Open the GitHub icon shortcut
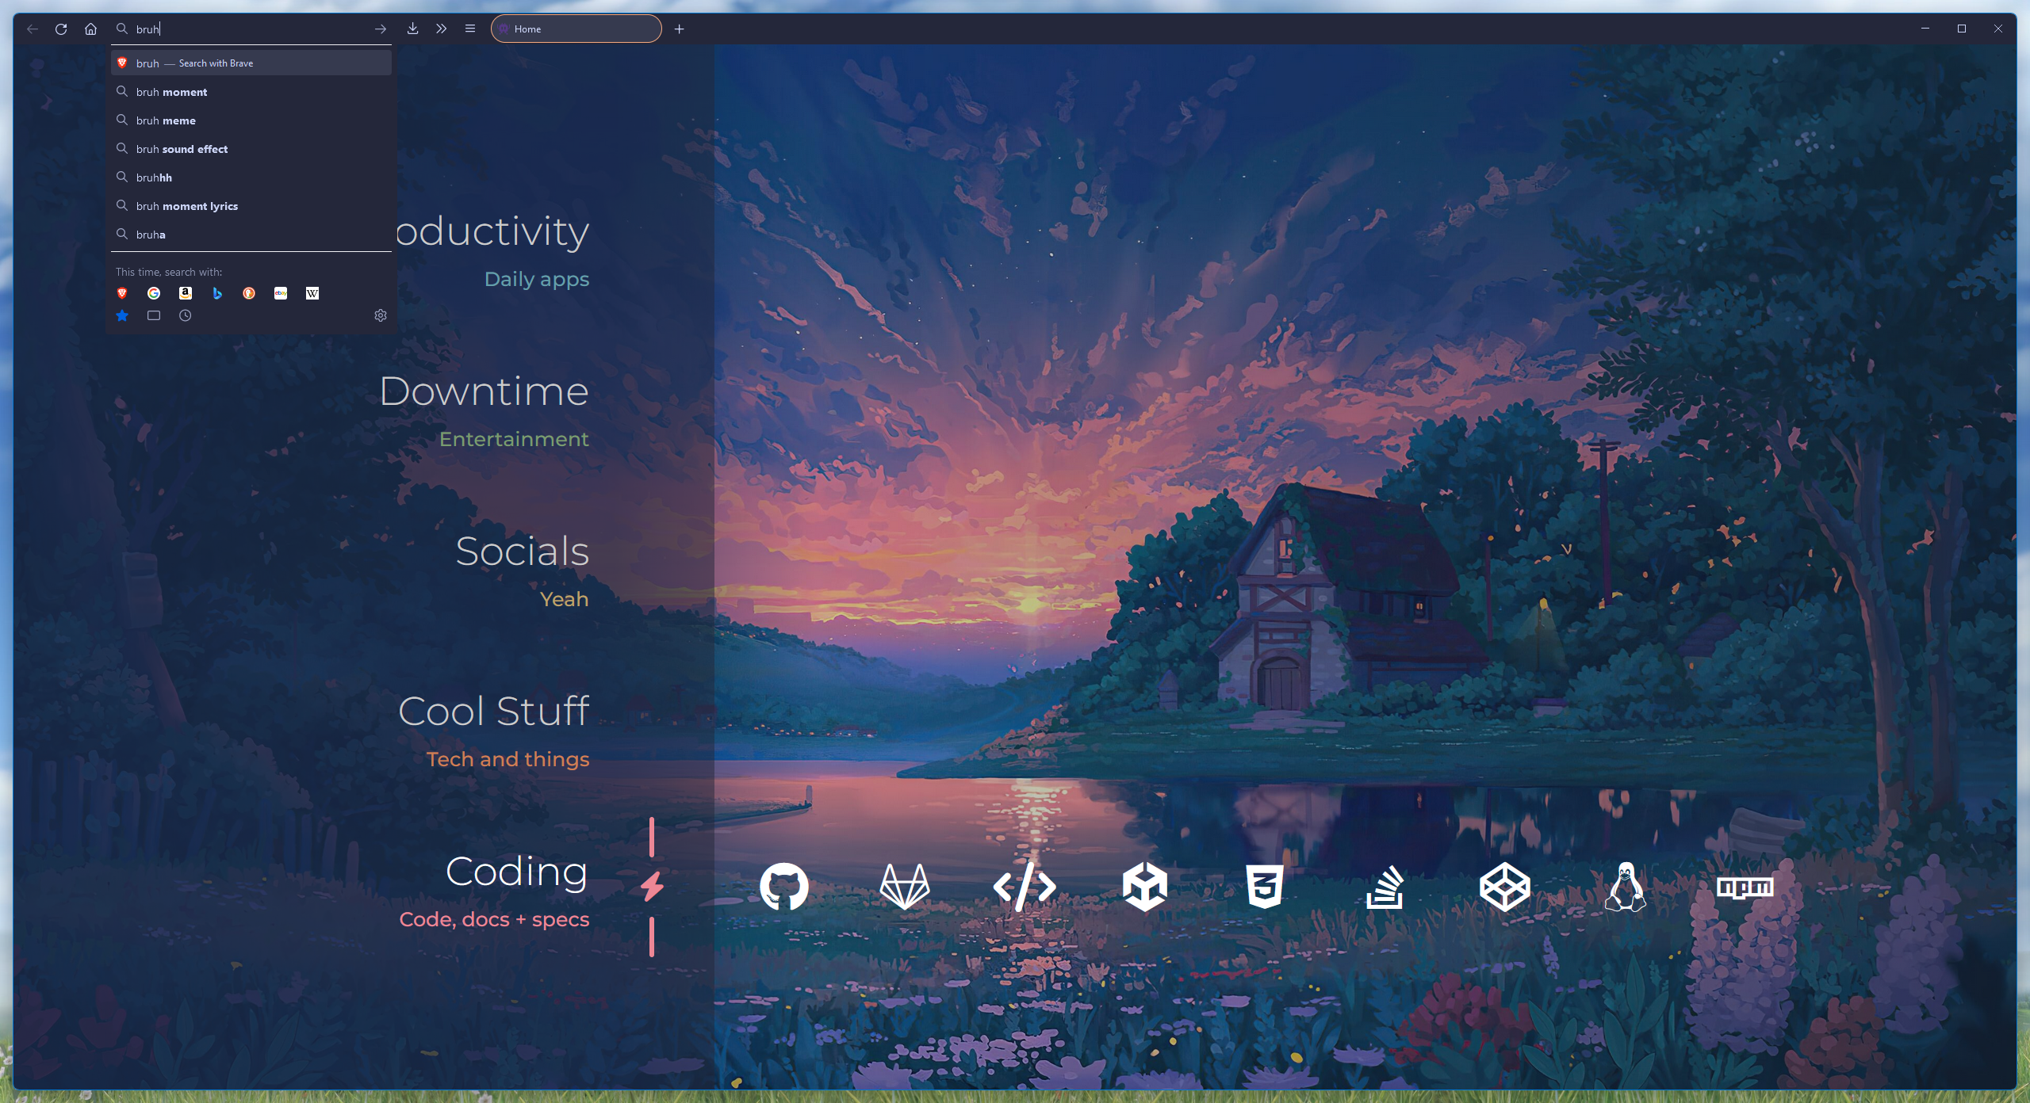 click(783, 886)
